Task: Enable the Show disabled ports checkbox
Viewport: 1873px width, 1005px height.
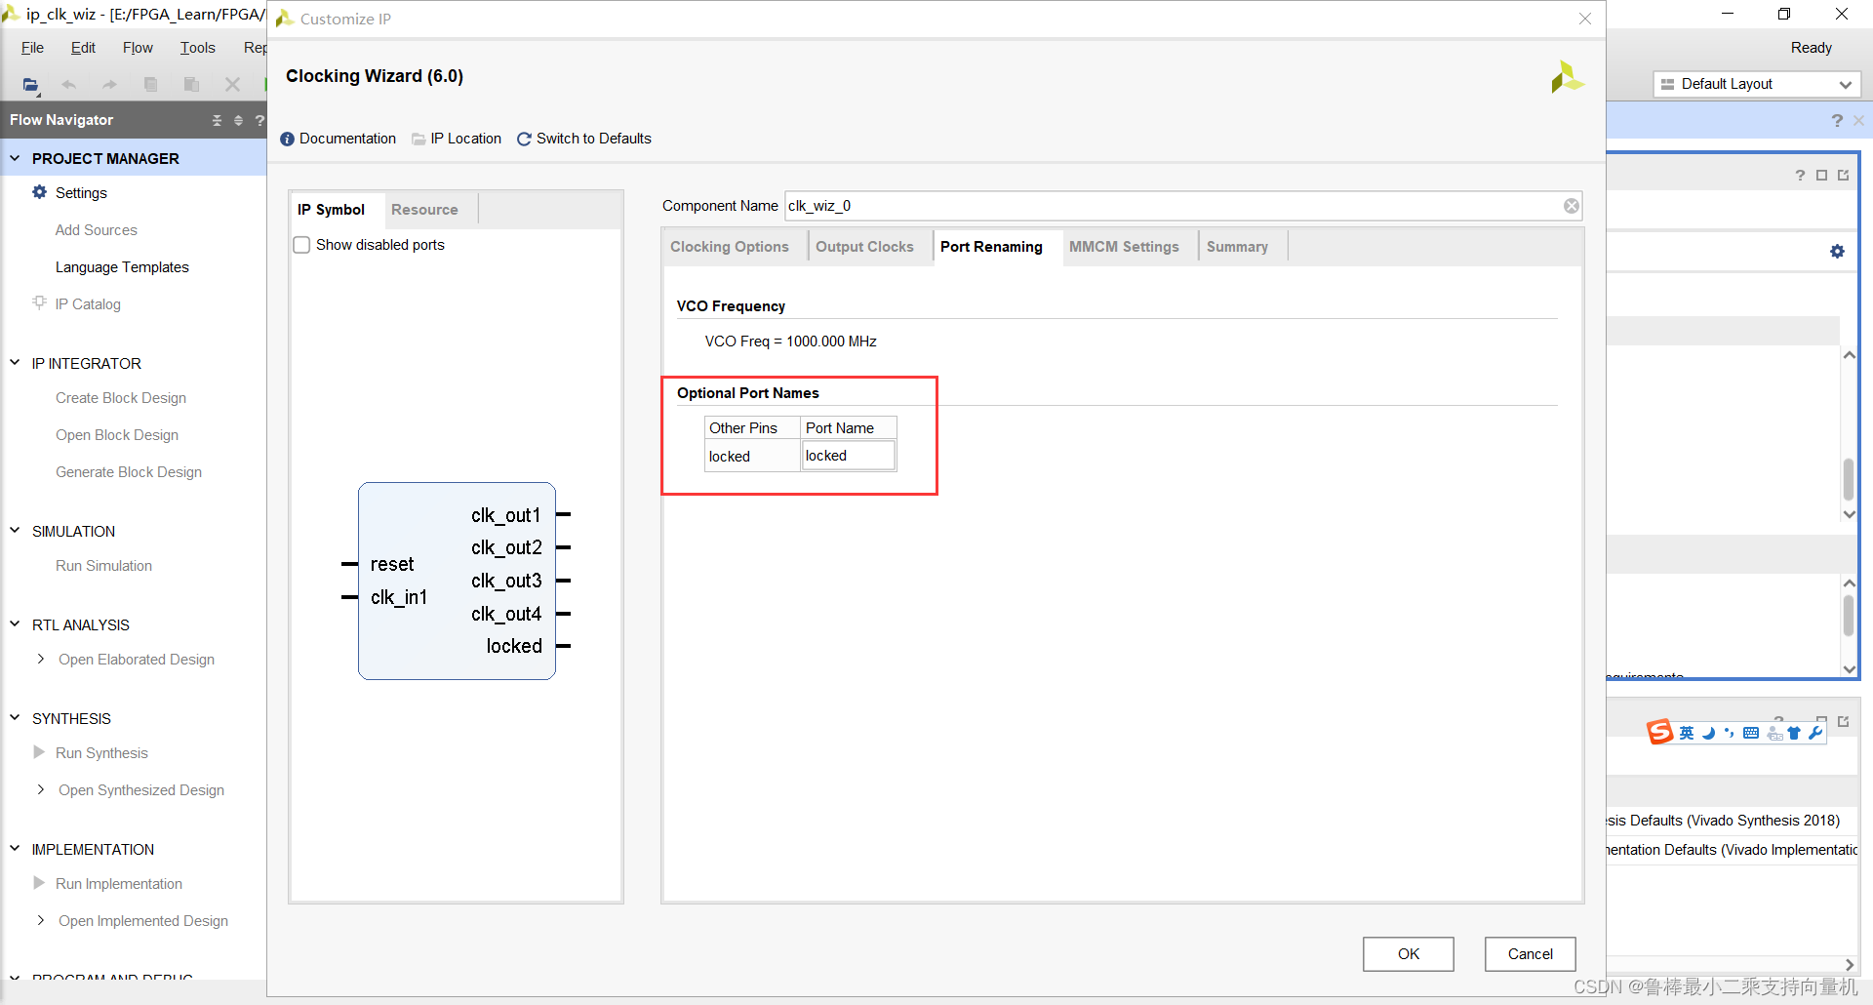Action: [302, 245]
